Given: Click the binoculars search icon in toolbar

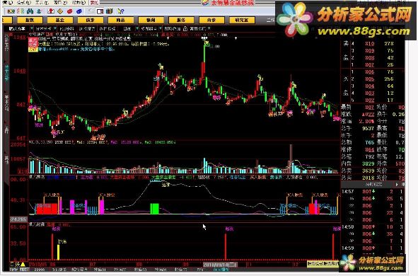Looking at the screenshot, I should coord(30,11).
